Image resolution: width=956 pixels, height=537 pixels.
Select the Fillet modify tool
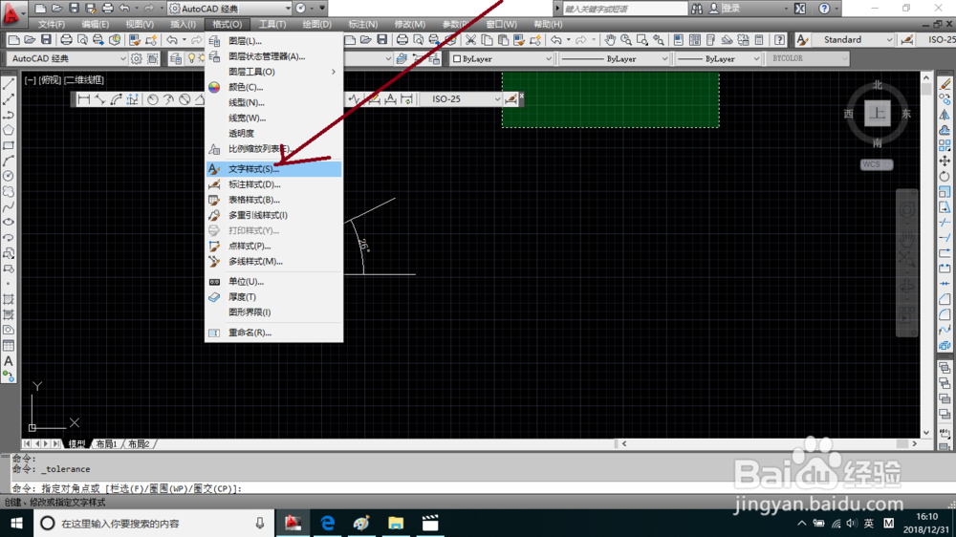click(x=945, y=314)
